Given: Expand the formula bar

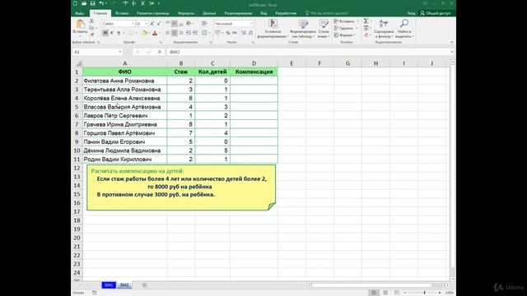Looking at the screenshot, I should pos(452,52).
